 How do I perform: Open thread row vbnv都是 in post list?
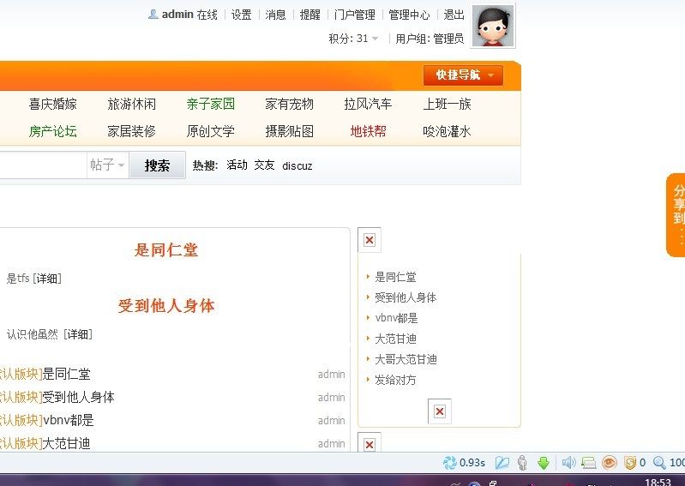tap(68, 420)
